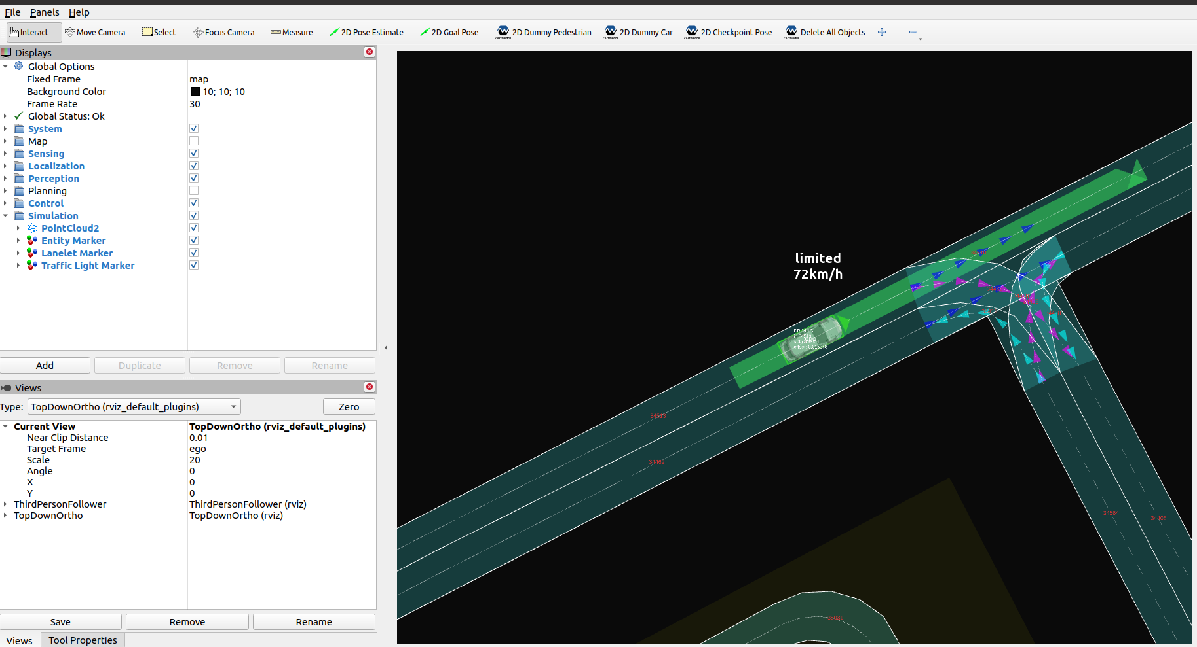Open the Background Color swatch
1197x647 pixels.
pos(195,92)
